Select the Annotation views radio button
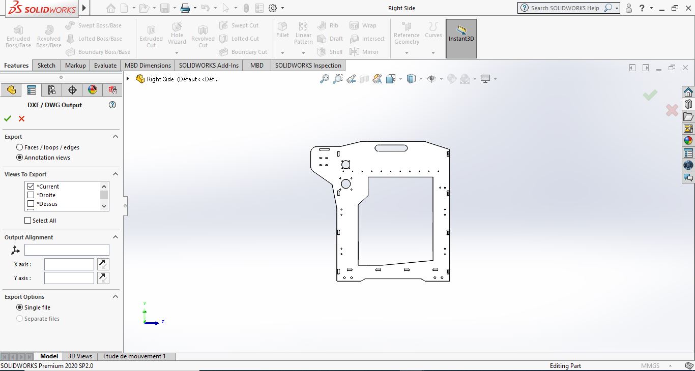This screenshot has width=695, height=371. click(20, 158)
